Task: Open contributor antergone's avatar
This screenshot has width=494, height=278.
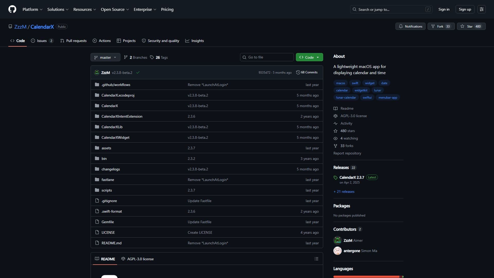Action: coord(337,250)
